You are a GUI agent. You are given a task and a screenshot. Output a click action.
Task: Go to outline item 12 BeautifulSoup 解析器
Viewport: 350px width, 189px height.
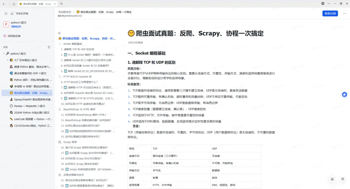click(x=86, y=120)
